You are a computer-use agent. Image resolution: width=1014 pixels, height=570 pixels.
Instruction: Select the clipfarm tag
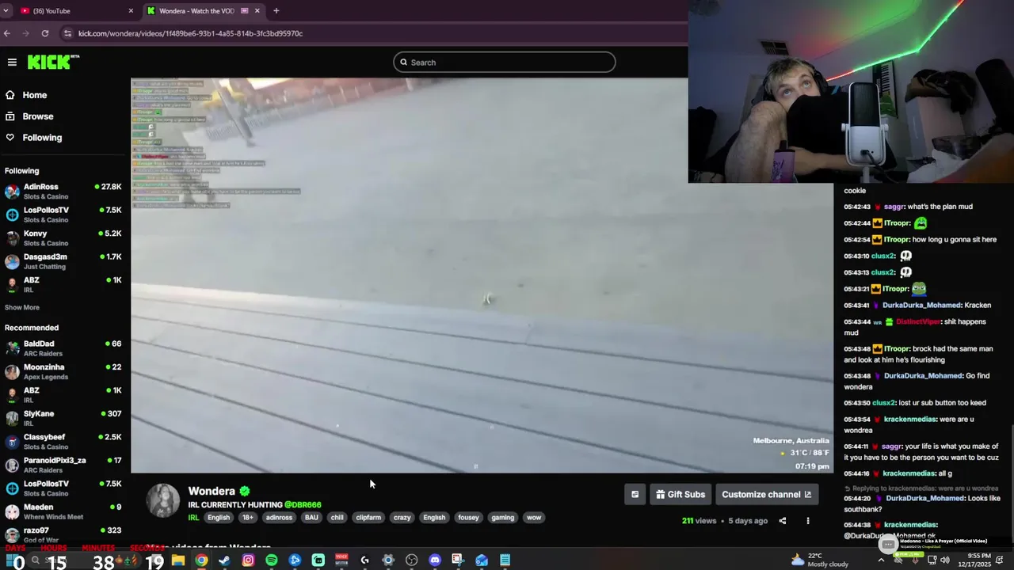(x=368, y=518)
